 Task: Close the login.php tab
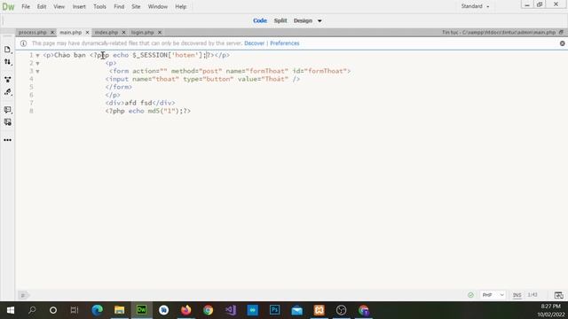pos(160,33)
